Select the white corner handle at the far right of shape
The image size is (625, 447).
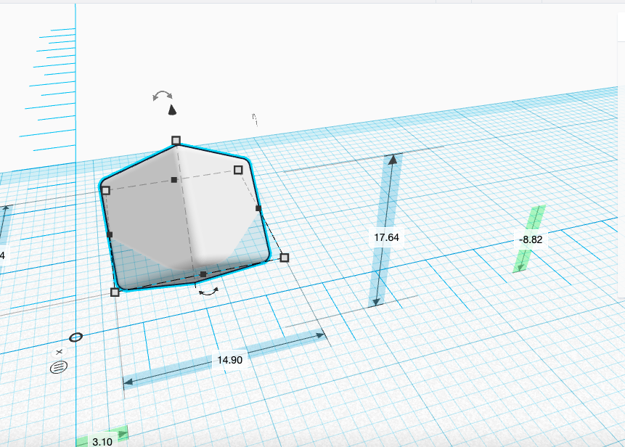[x=285, y=258]
